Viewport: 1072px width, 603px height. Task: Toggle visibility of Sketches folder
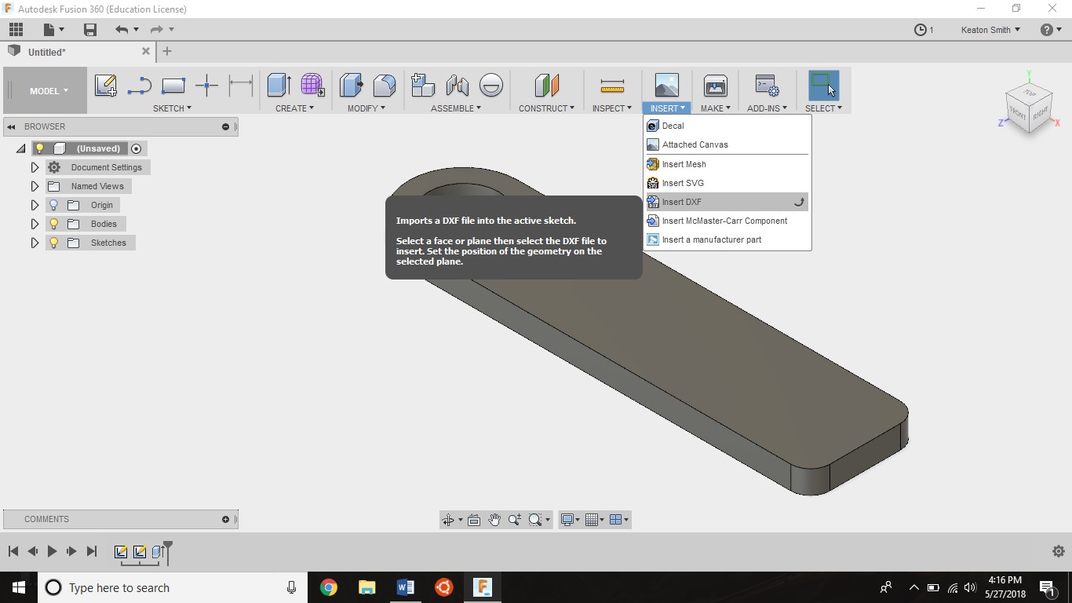[x=53, y=243]
